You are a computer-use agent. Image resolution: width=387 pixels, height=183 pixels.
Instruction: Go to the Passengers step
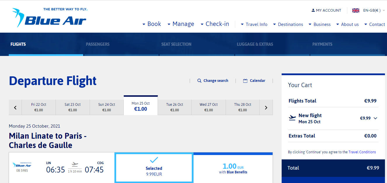click(97, 44)
